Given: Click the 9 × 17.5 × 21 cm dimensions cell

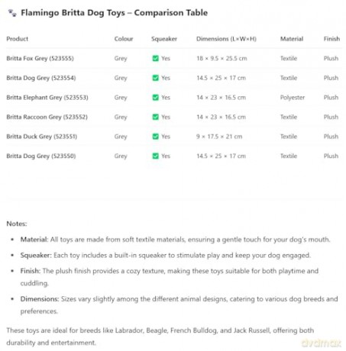Looking at the screenshot, I should click(x=219, y=137).
